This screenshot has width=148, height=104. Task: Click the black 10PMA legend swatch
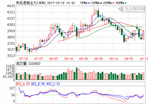(101, 3)
